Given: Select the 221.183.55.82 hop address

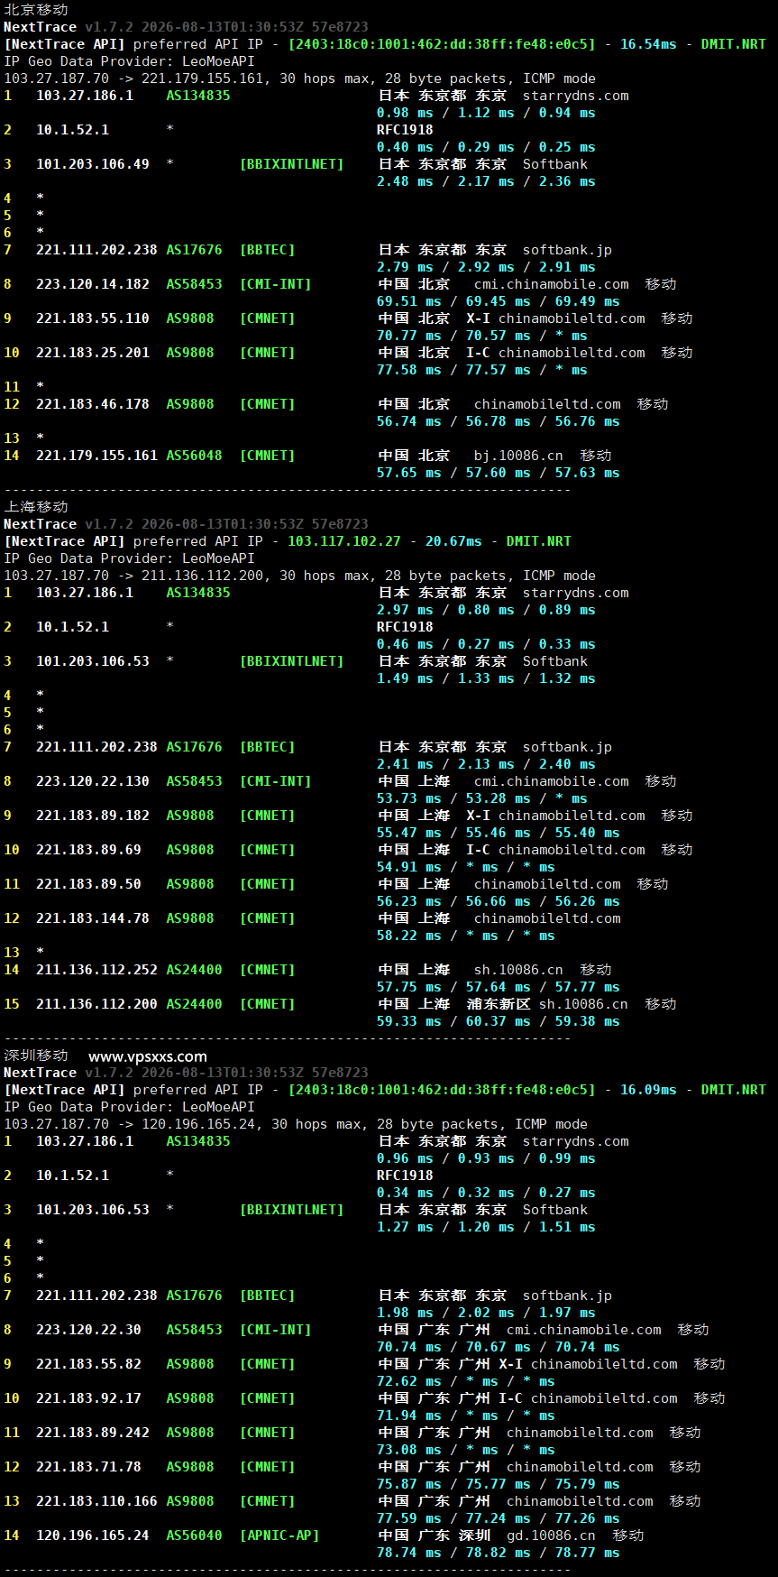Looking at the screenshot, I should (88, 1364).
